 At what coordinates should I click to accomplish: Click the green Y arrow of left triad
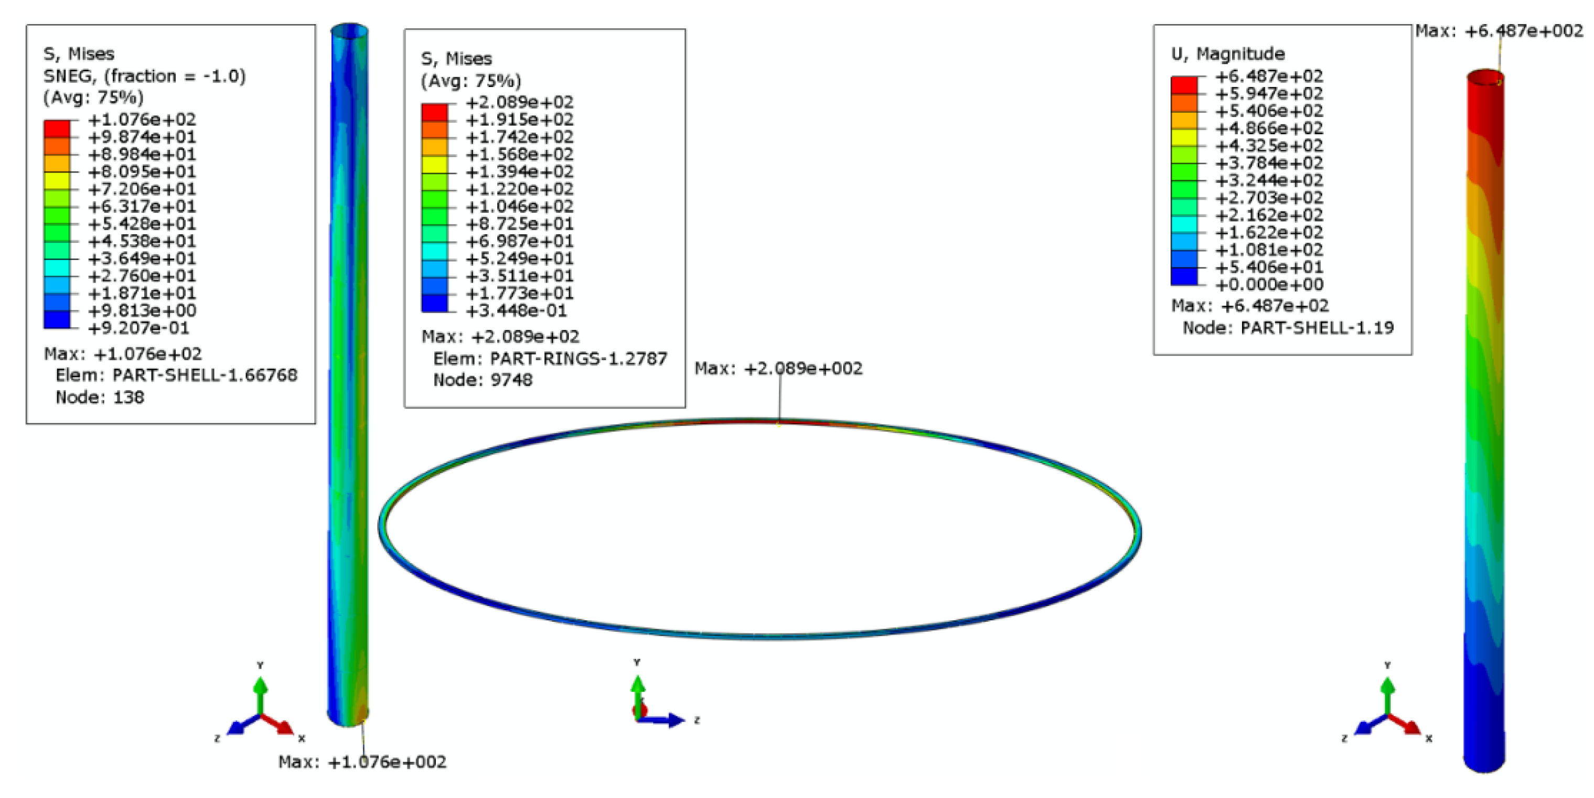coord(260,690)
